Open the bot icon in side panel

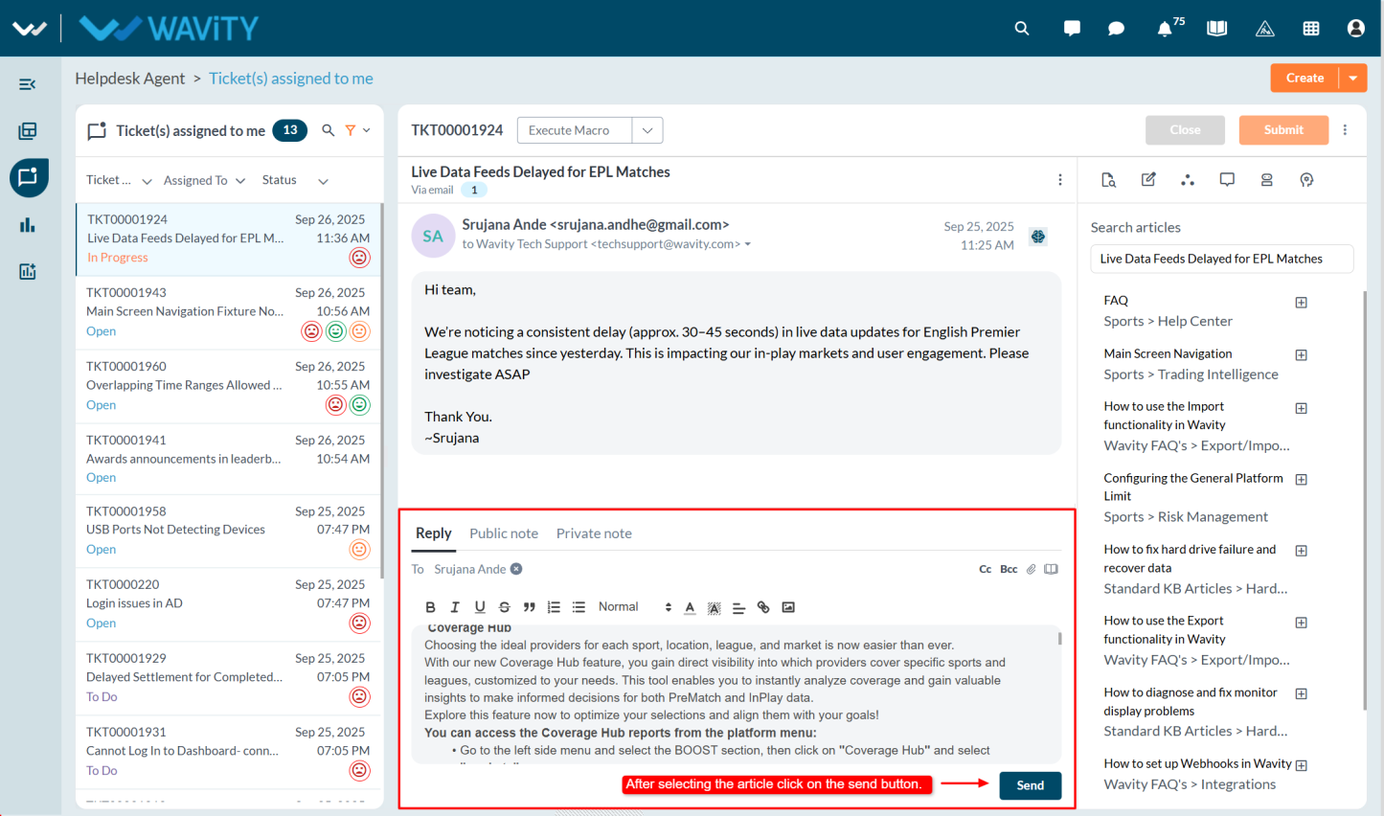(x=1266, y=180)
